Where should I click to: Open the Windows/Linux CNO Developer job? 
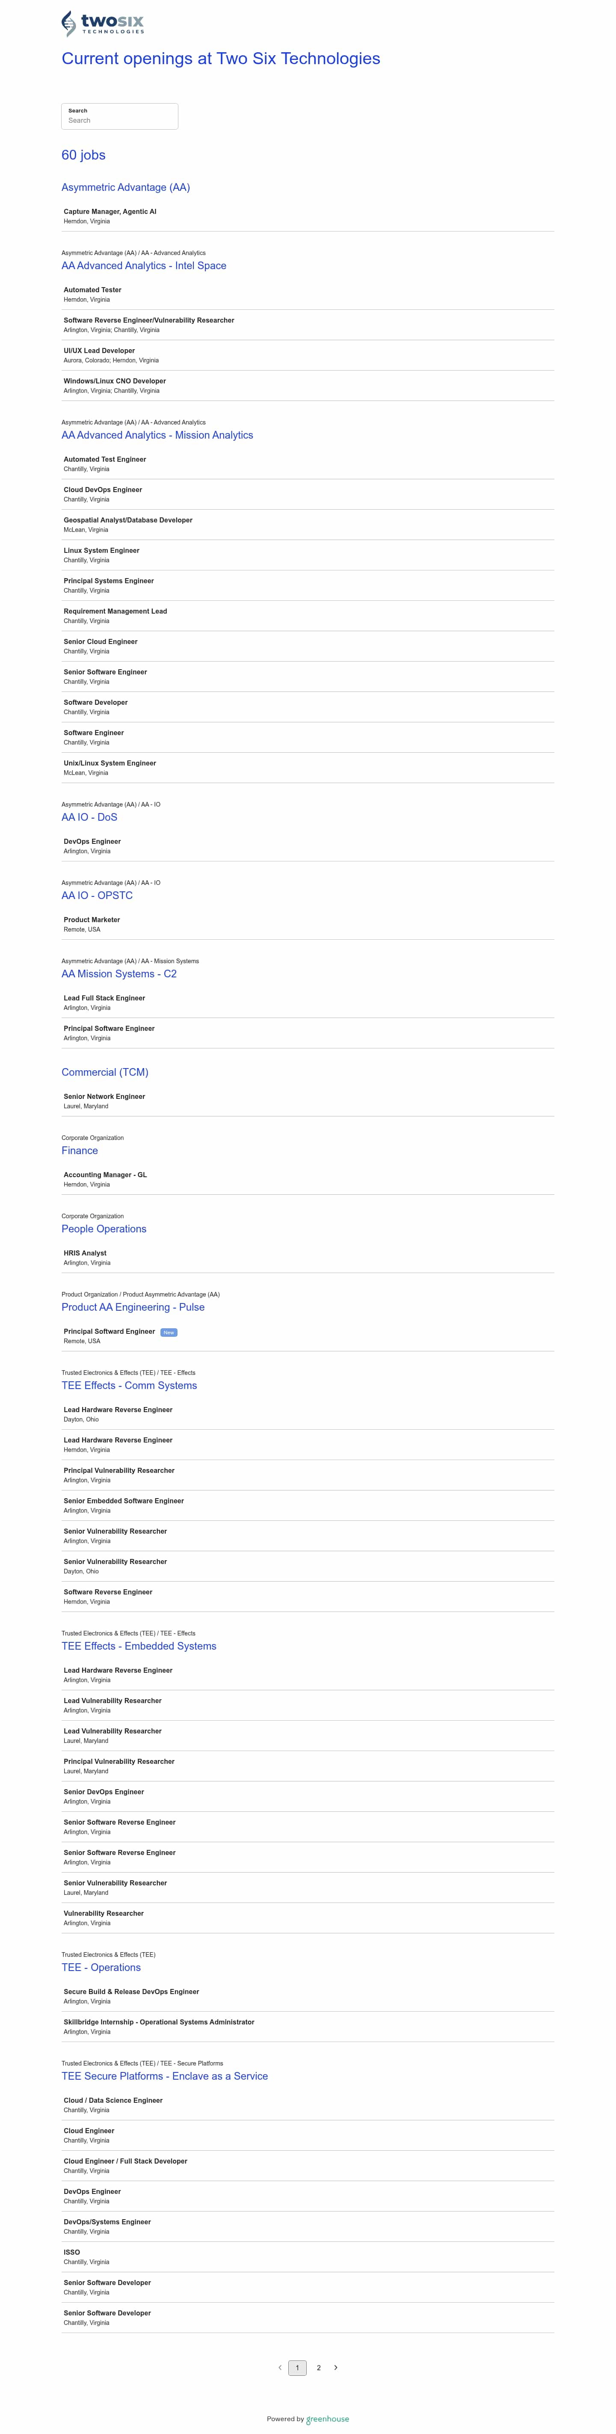[114, 381]
